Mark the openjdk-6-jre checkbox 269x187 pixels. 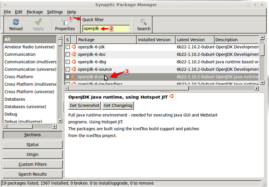[68, 77]
